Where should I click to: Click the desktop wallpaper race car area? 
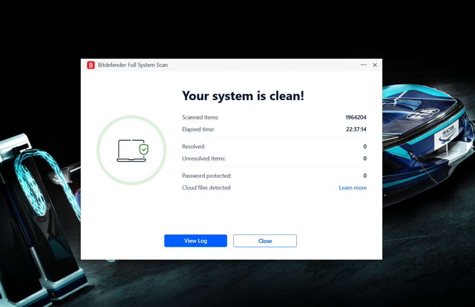click(x=427, y=139)
